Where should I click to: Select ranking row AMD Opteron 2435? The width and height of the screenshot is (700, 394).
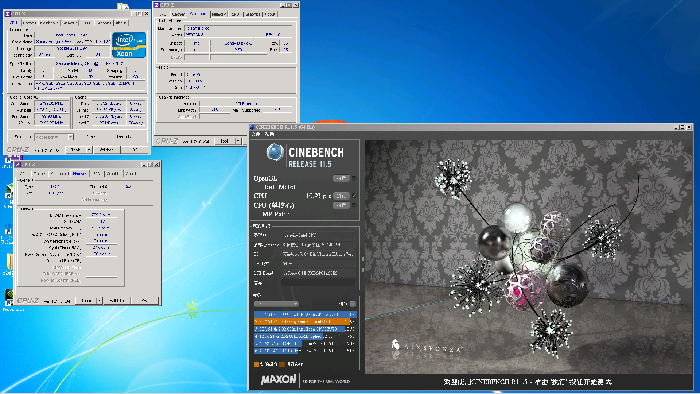[304, 336]
